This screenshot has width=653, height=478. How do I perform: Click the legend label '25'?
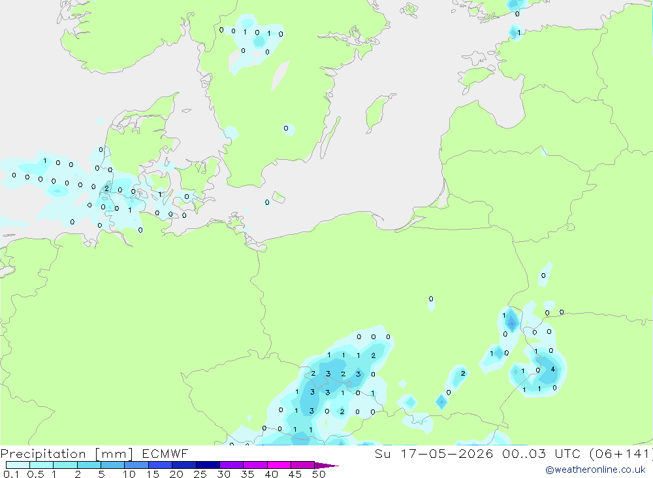coord(200,474)
